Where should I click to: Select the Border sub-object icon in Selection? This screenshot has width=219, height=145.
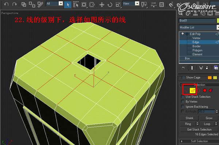tap(199, 91)
